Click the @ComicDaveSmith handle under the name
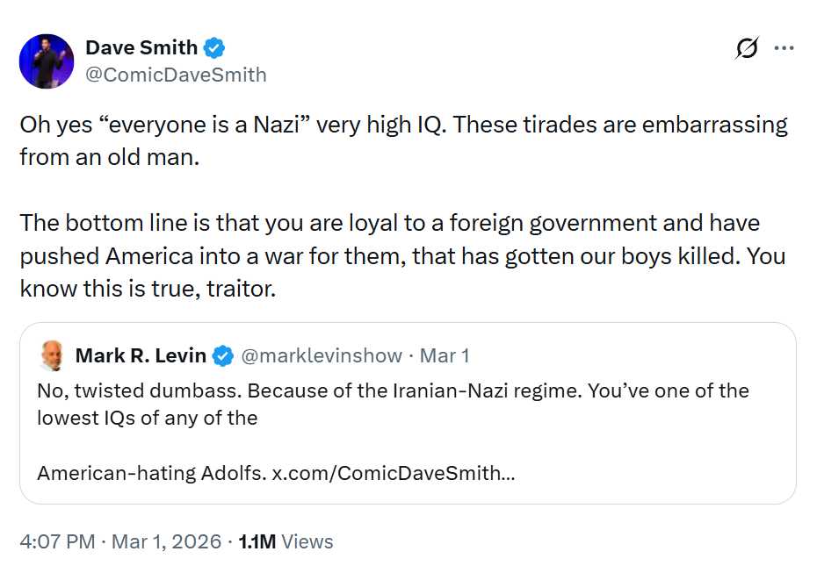The image size is (817, 573). 176,75
